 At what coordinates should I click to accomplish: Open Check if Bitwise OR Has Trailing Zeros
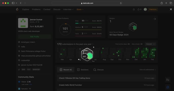[x=74, y=78]
